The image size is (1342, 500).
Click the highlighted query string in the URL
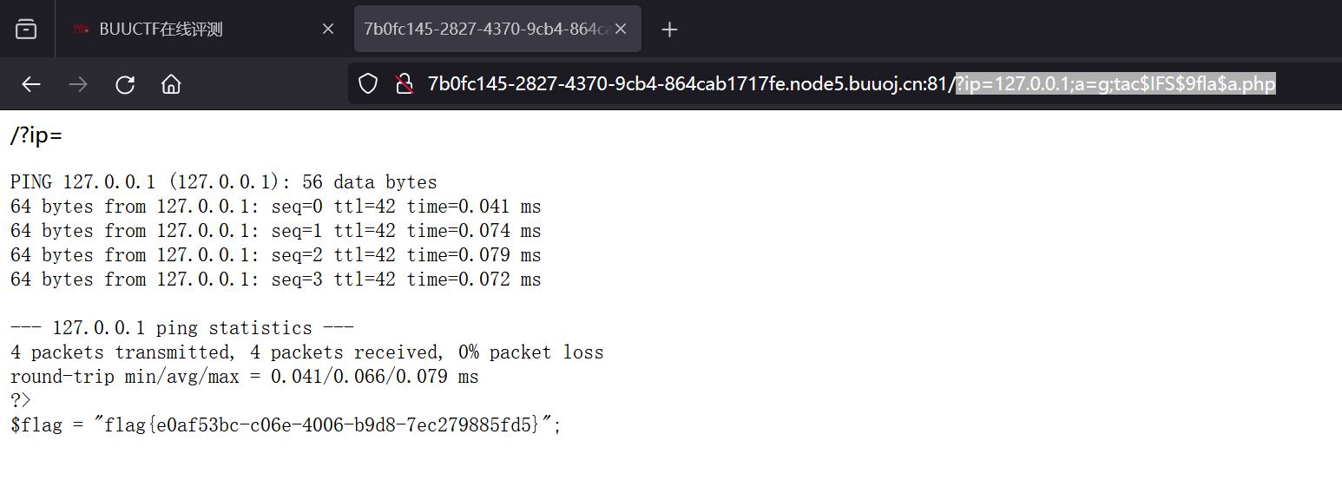(1114, 83)
